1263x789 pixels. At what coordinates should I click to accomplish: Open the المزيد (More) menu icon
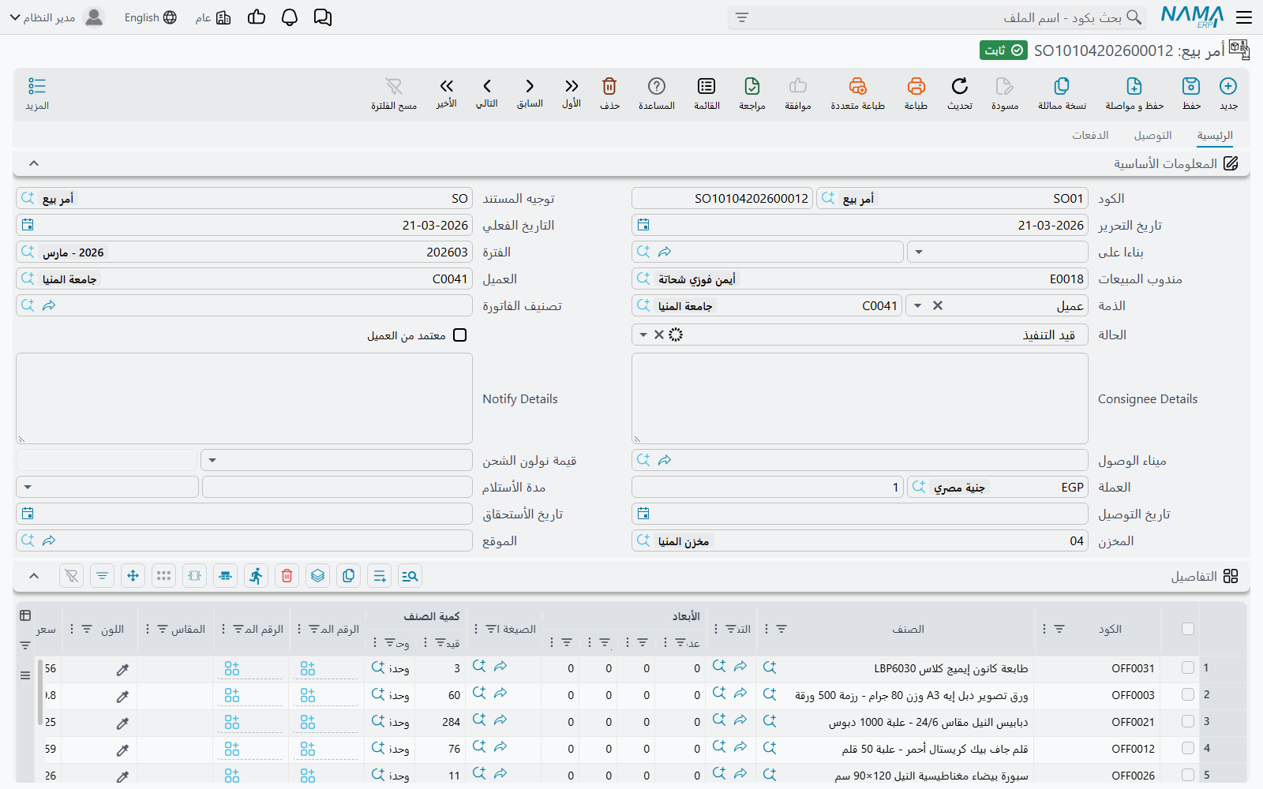[37, 86]
